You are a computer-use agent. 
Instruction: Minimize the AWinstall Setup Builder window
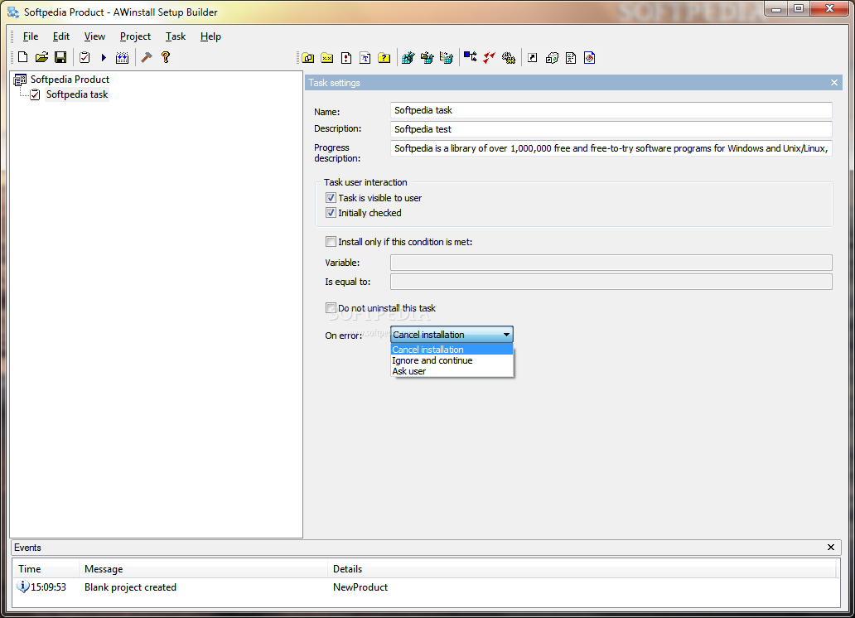coord(776,9)
